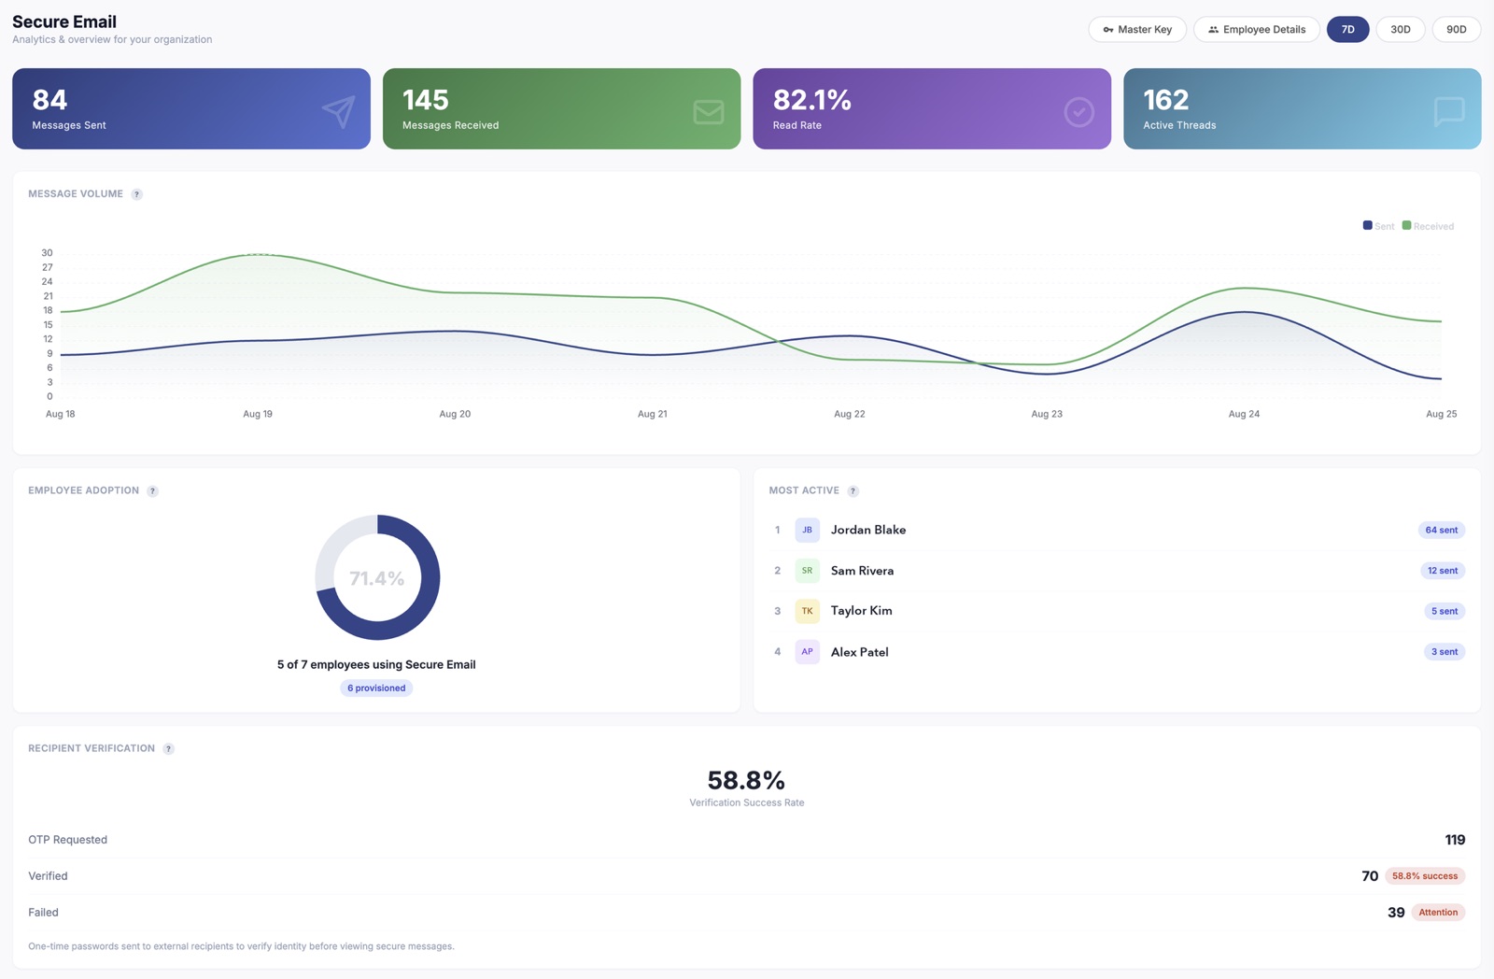Image resolution: width=1494 pixels, height=979 pixels.
Task: Click the OTP Requested label
Action: click(67, 840)
